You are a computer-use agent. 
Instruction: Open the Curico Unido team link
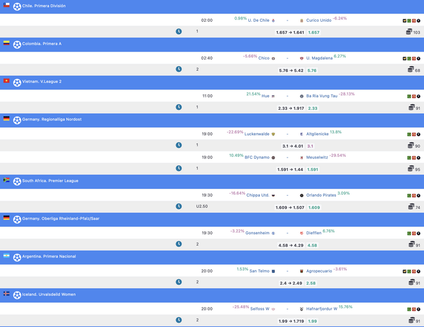[319, 20]
